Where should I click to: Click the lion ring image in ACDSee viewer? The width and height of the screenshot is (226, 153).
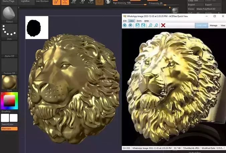pyautogui.click(x=174, y=87)
